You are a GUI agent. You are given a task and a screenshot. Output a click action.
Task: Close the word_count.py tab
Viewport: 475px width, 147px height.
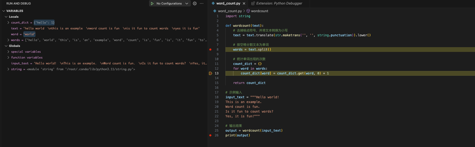[244, 3]
